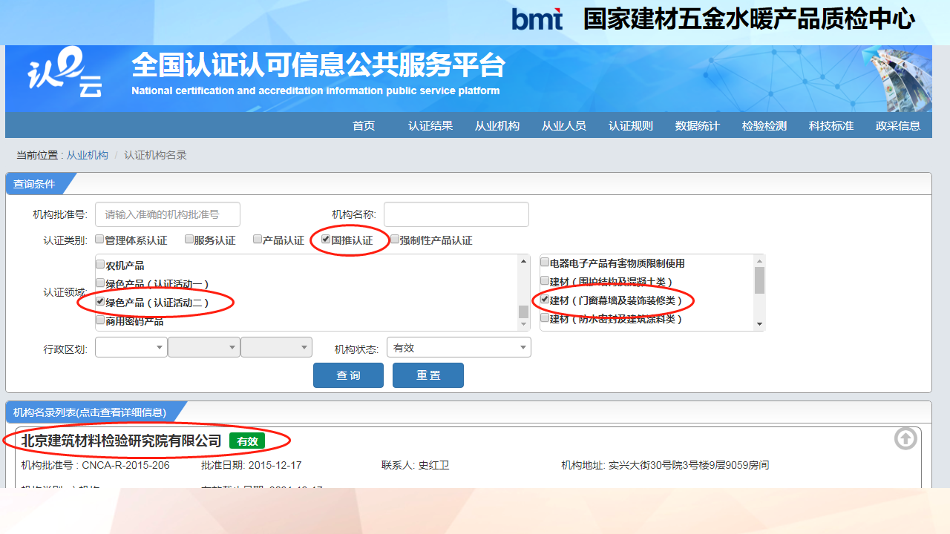The height and width of the screenshot is (534, 950).
Task: Click the 查询条件 panel header tab
Action: [x=41, y=184]
